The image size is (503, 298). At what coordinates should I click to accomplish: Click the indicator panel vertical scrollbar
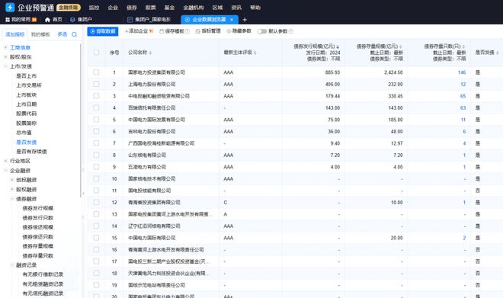[x=81, y=120]
